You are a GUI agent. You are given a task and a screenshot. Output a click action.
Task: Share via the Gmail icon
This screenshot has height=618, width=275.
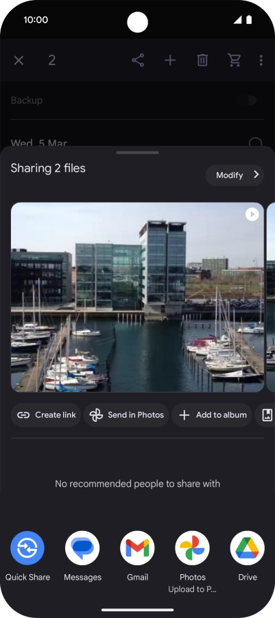(137, 548)
